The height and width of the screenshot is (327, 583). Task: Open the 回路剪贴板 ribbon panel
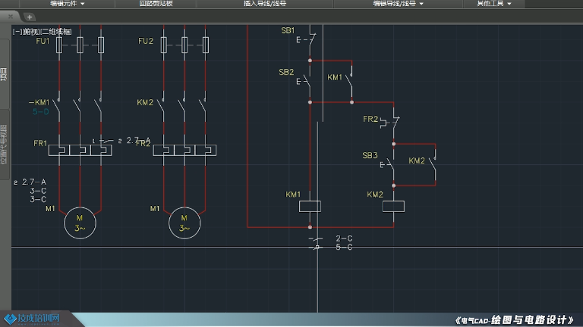[x=156, y=3]
